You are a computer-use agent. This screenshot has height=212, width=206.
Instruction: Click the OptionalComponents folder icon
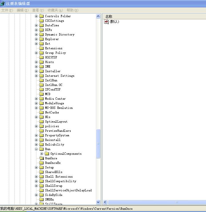click(x=47, y=154)
